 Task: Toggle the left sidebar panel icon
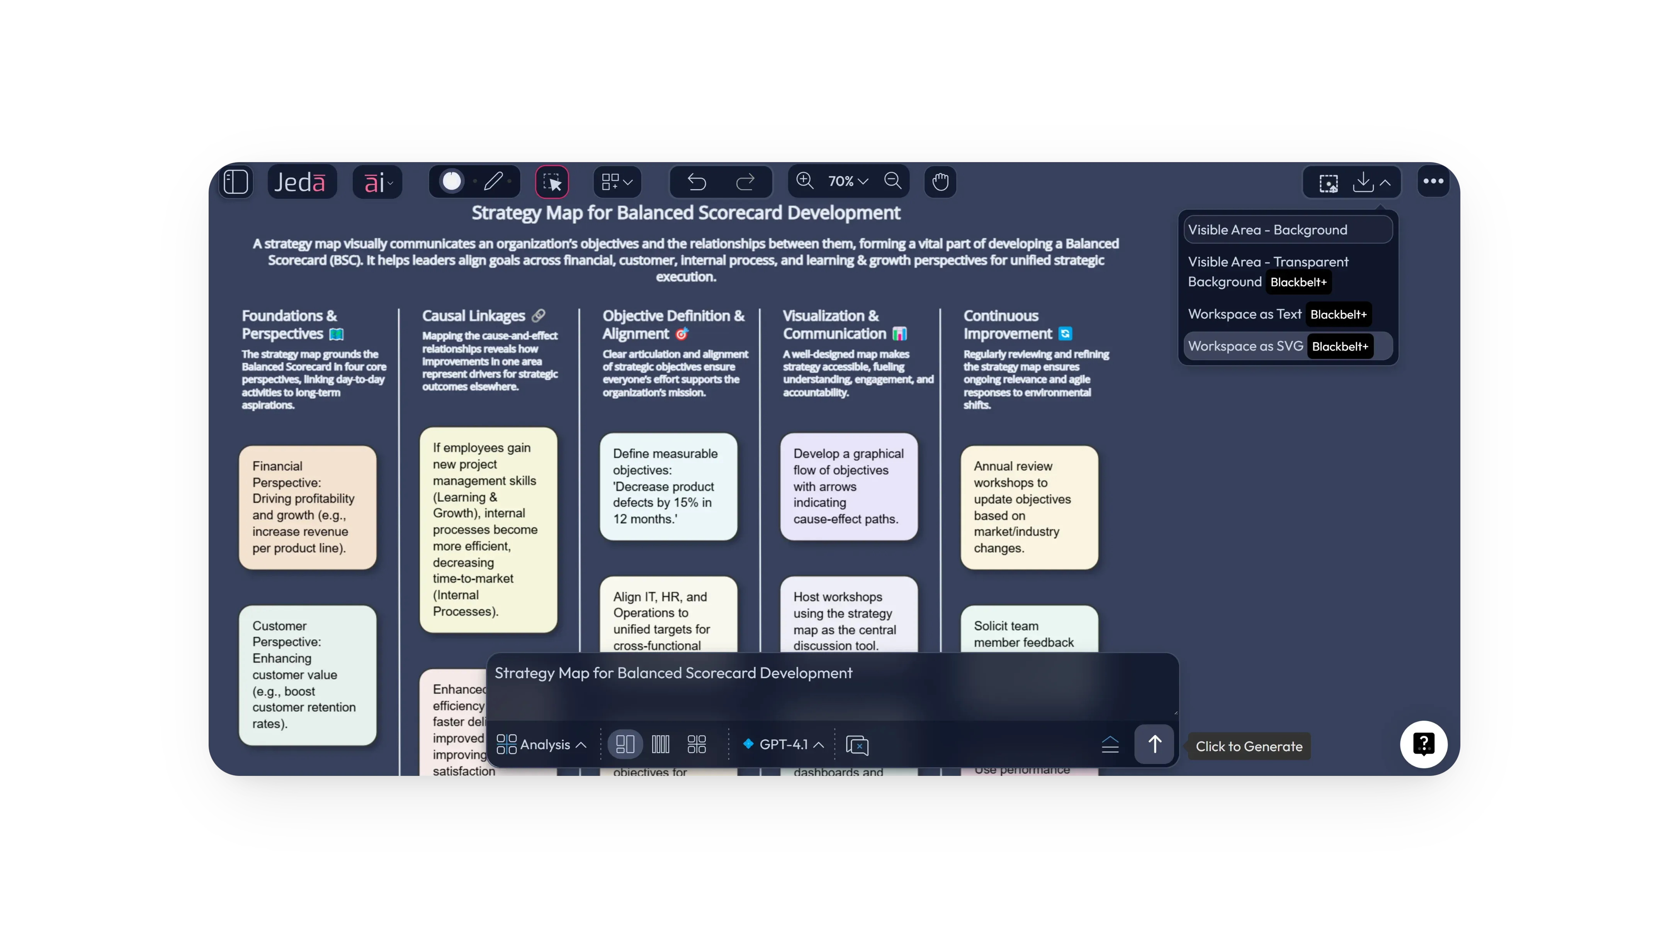click(236, 182)
